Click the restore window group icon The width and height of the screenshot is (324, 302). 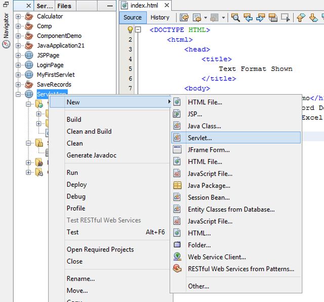click(6, 4)
